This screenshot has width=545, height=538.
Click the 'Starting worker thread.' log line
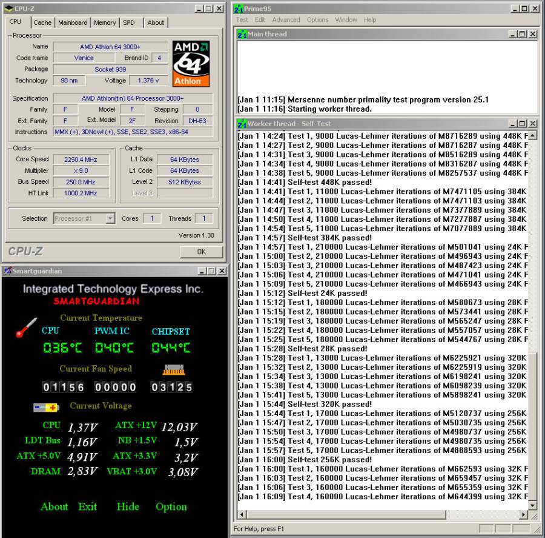[305, 109]
